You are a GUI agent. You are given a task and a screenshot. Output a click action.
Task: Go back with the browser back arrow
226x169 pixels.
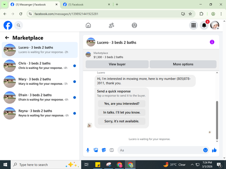pos(5,14)
